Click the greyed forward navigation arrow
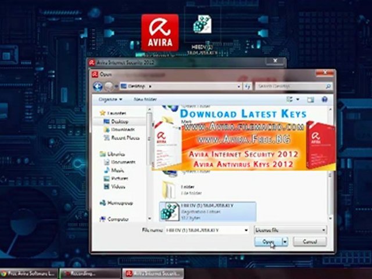The width and height of the screenshot is (372, 279). click(109, 87)
